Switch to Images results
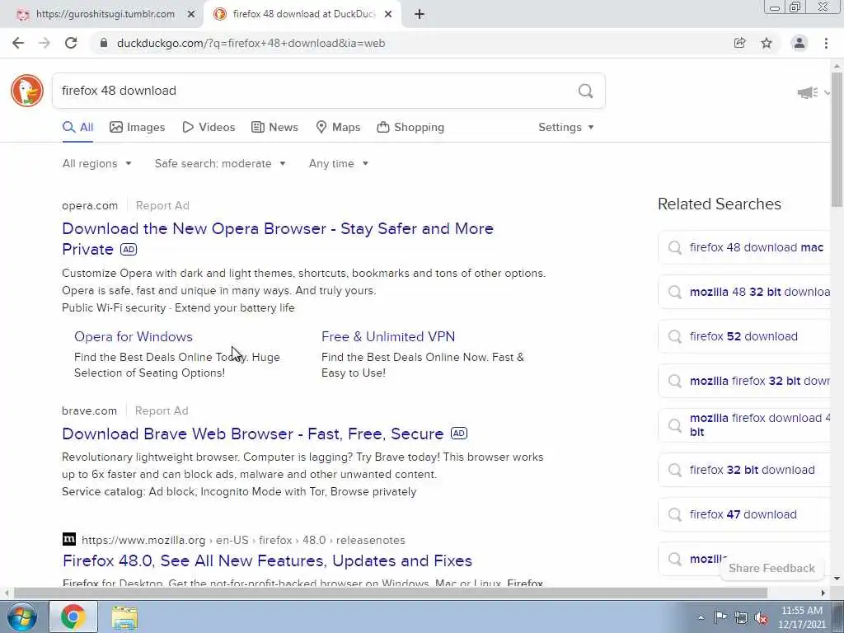The width and height of the screenshot is (844, 633). [138, 128]
